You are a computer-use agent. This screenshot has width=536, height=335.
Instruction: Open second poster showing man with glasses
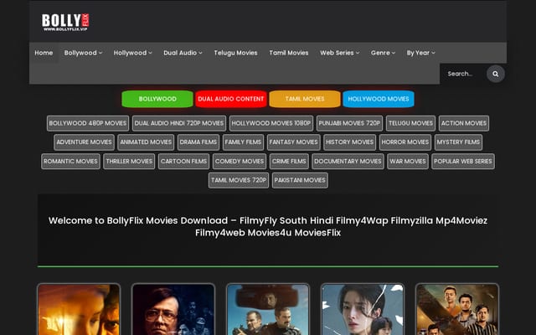[x=173, y=309]
